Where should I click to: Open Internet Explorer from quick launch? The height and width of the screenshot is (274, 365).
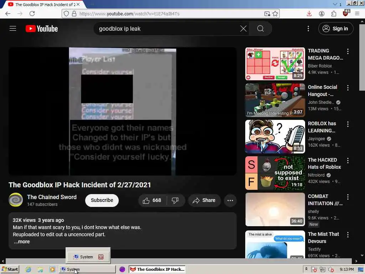click(28, 269)
